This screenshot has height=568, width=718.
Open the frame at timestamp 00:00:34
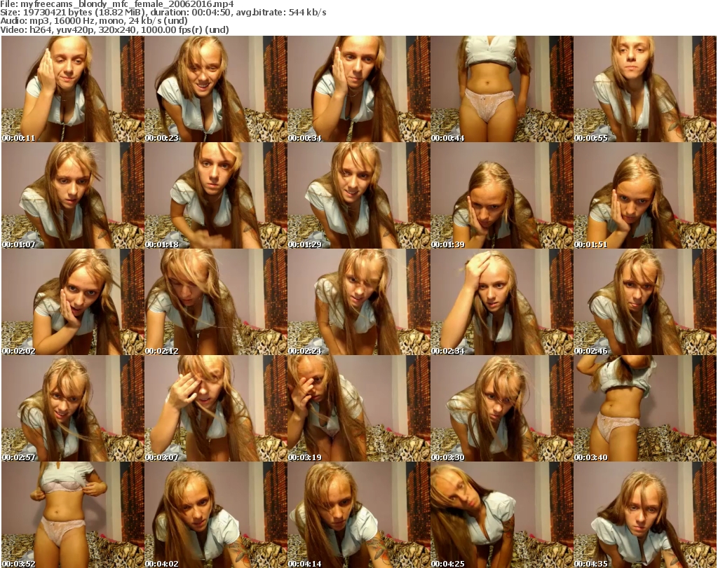(x=358, y=89)
